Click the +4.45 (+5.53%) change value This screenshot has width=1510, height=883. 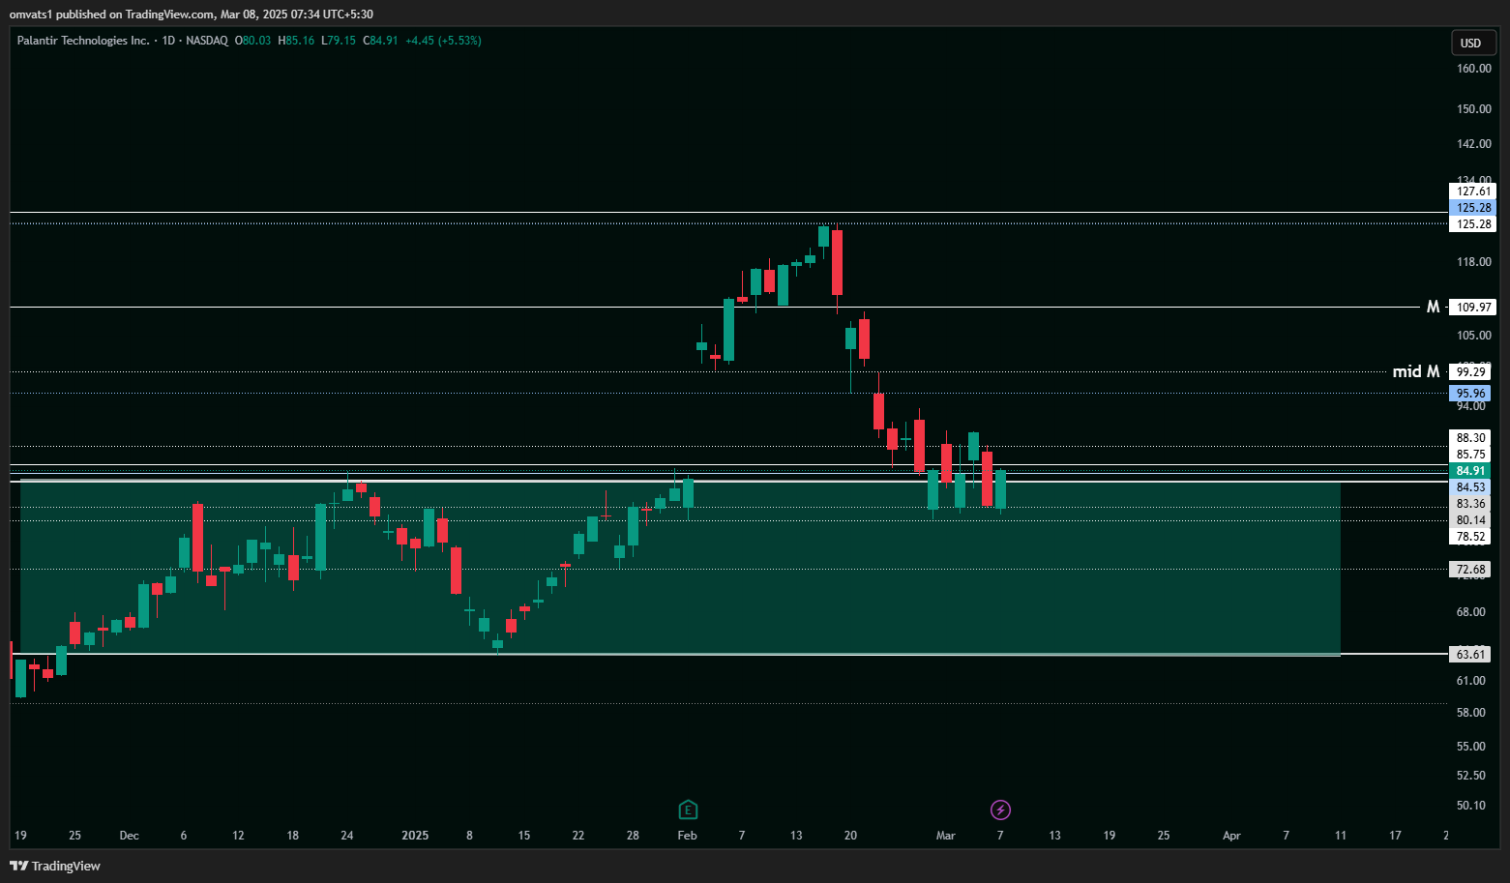[x=443, y=41]
